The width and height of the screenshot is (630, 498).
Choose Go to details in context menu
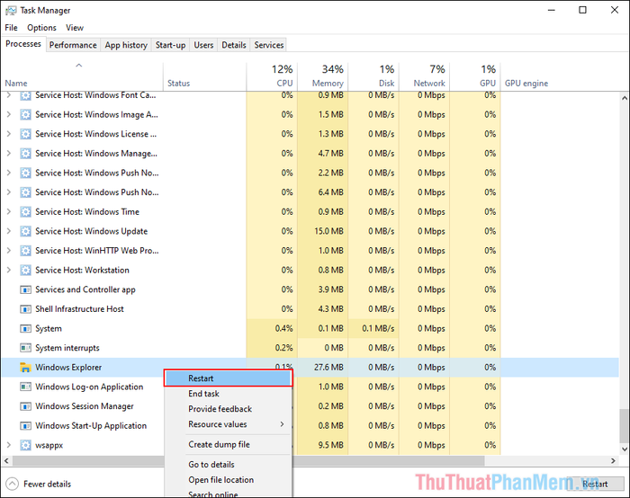click(228, 465)
